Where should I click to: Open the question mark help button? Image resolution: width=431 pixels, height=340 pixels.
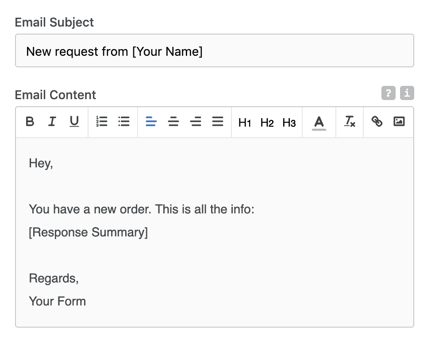389,93
